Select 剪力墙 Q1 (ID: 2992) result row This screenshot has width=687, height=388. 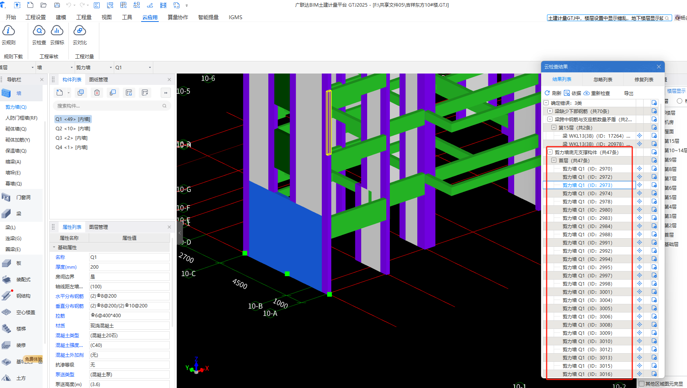point(587,251)
